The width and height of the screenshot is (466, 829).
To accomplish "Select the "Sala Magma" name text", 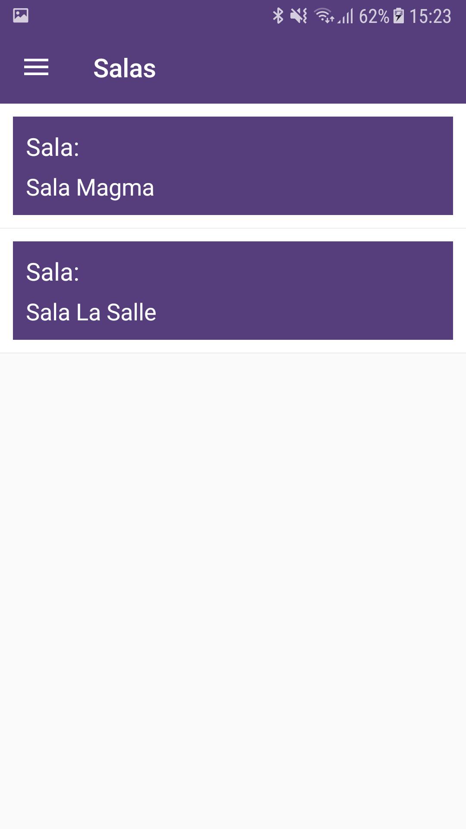I will coord(90,188).
